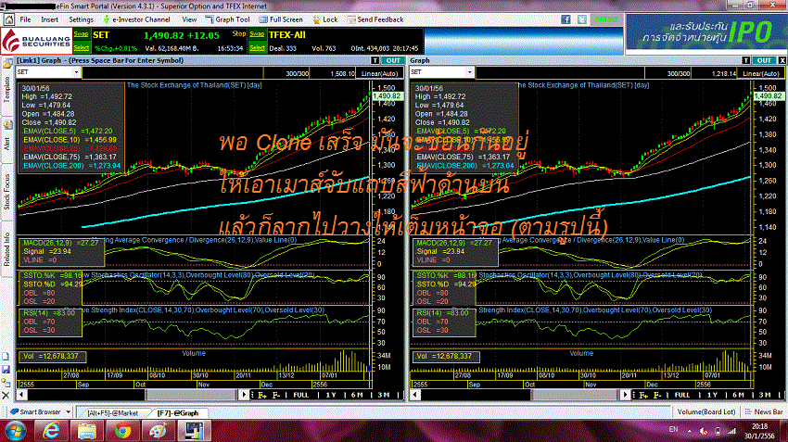Screen dimensions: 788x442
Task: Open the File menu
Action: tap(25, 19)
